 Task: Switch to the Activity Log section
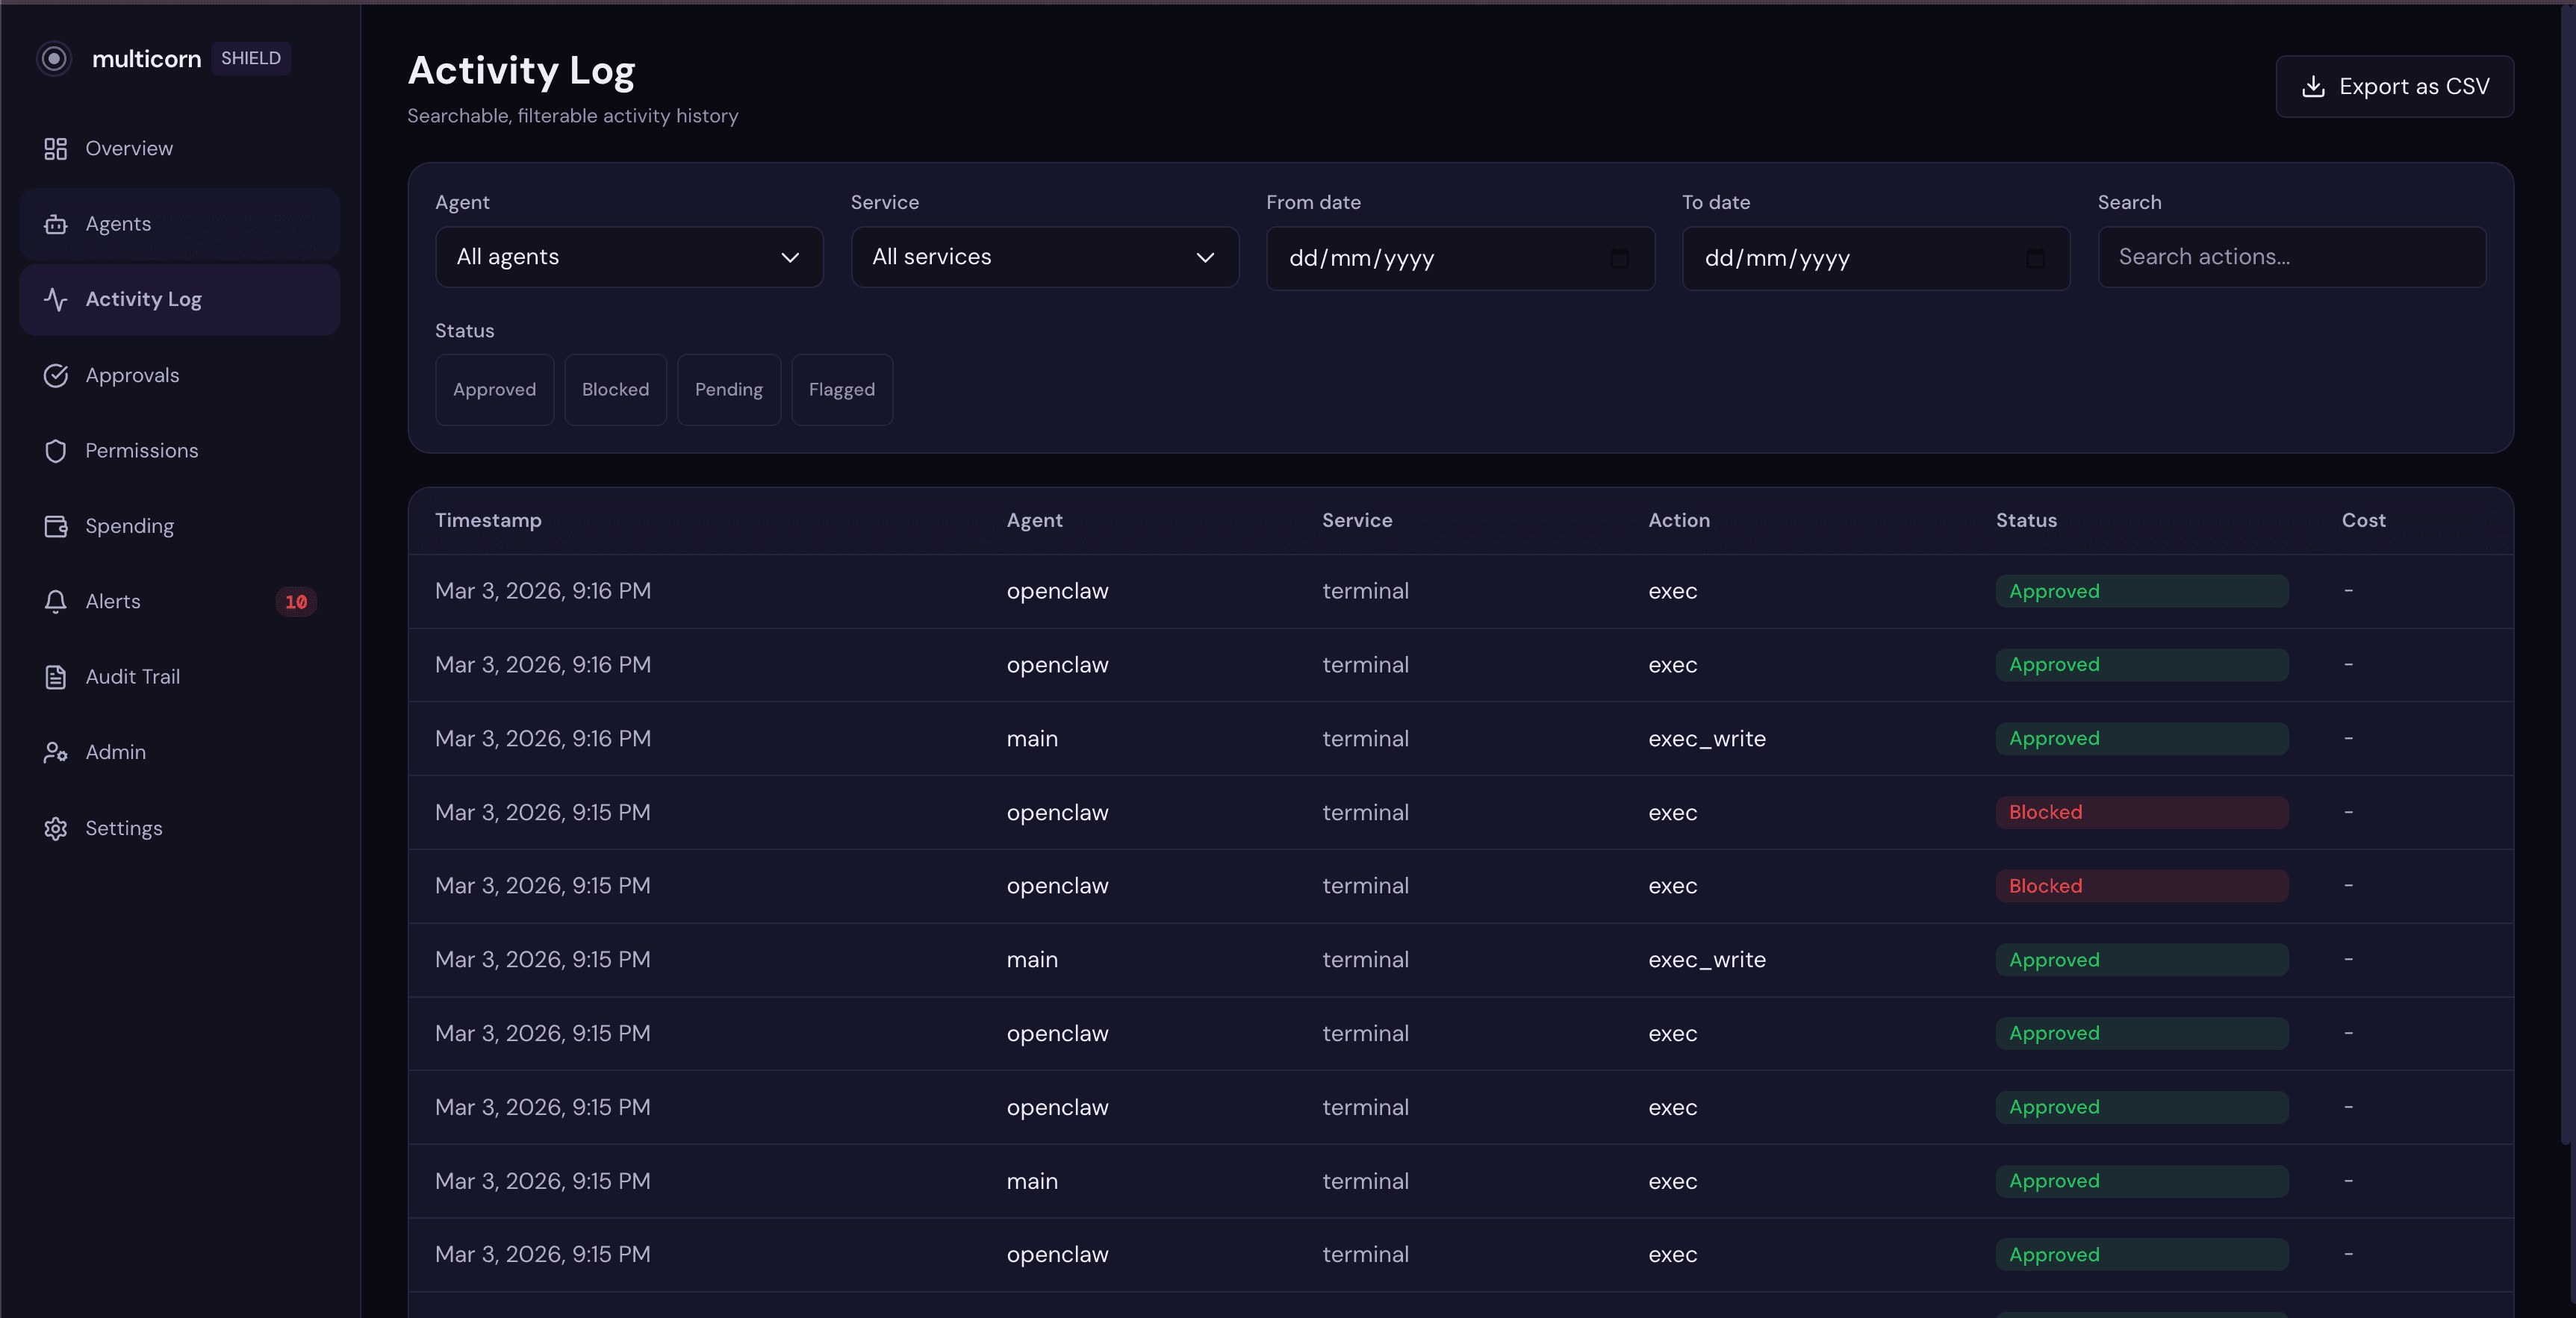[x=143, y=299]
